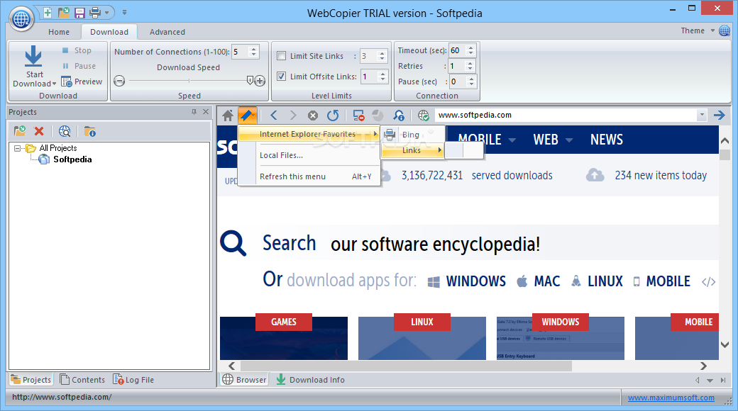Select Internet Explorer Favorites menu item

tap(309, 135)
